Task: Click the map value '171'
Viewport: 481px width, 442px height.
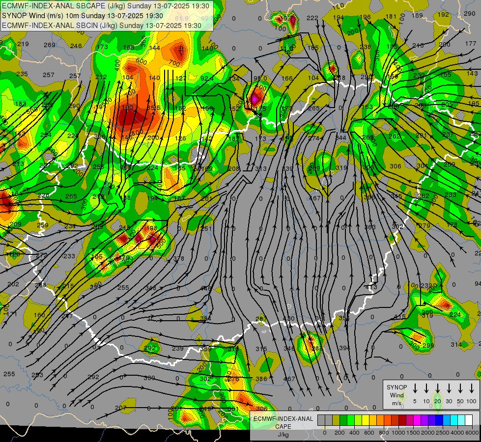Action: 12,314
